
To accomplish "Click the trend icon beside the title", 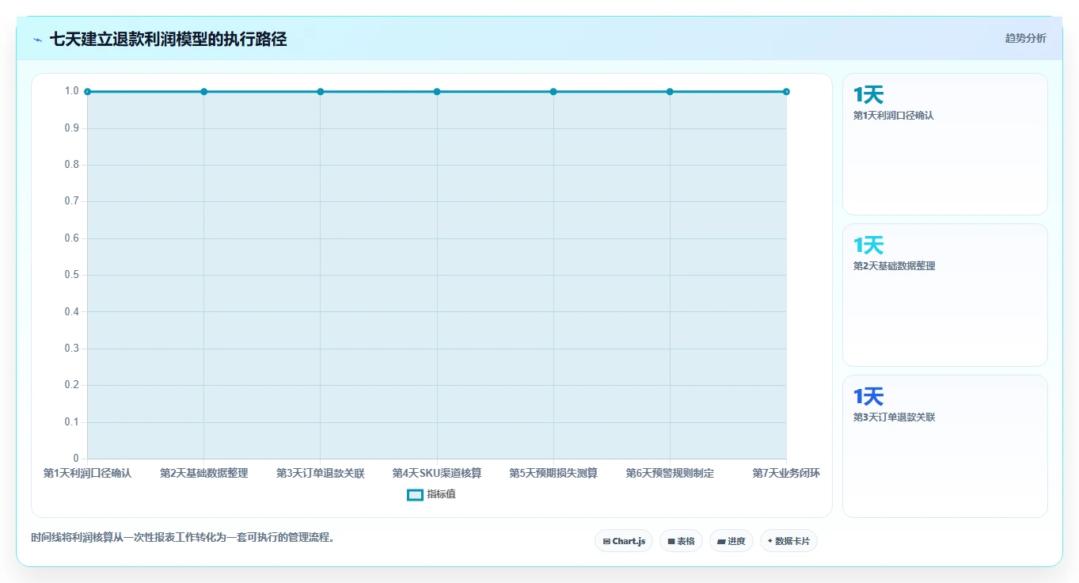I will coord(37,40).
